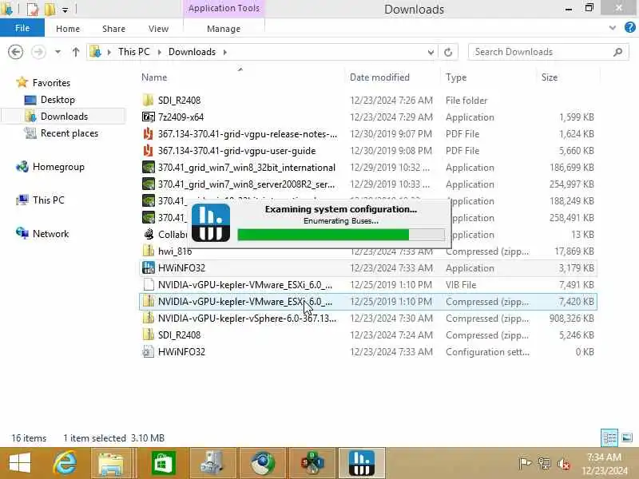Select the grid-vgpu-release-notes PDF icon
Image resolution: width=639 pixels, height=479 pixels.
[149, 133]
